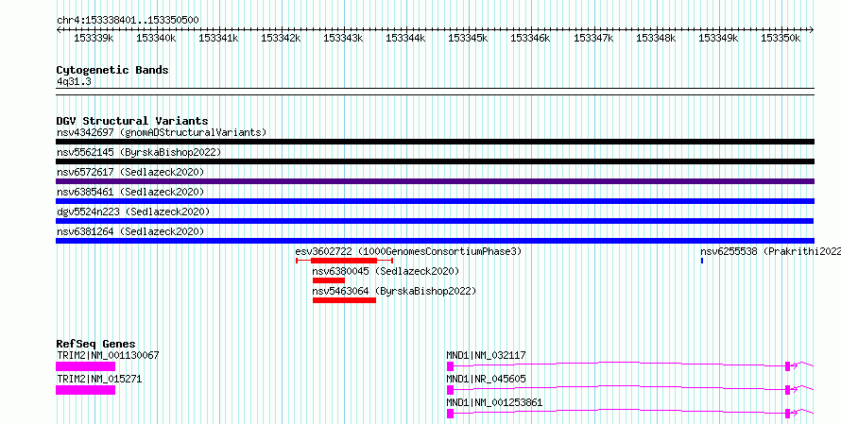Click the 153350k ruler position

781,38
